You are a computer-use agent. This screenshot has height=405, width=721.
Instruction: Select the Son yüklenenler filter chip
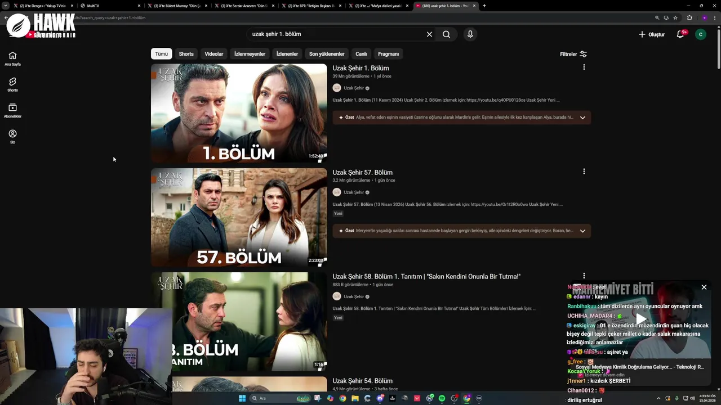pyautogui.click(x=327, y=54)
